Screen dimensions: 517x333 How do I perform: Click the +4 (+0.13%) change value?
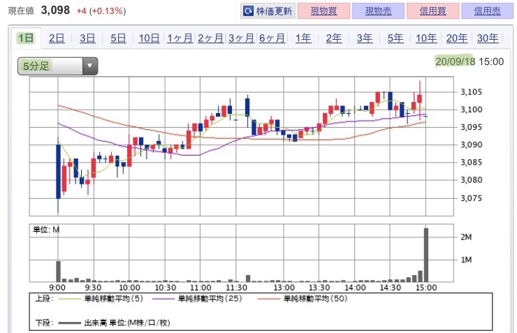[x=101, y=11]
